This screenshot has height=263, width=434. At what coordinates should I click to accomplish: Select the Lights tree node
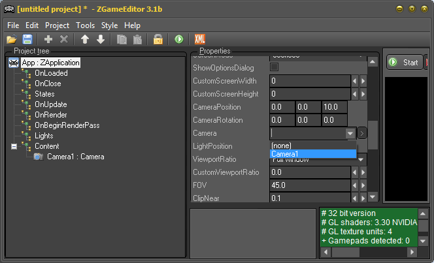point(44,136)
